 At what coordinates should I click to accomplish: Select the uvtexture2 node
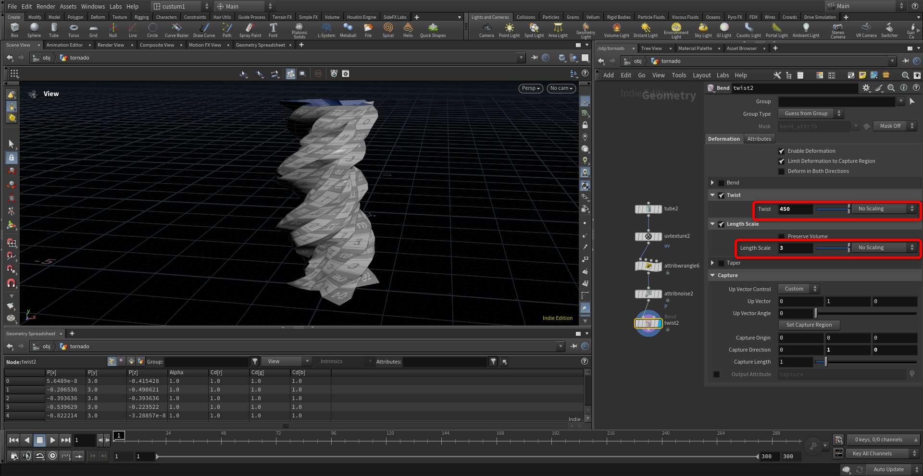coord(648,236)
